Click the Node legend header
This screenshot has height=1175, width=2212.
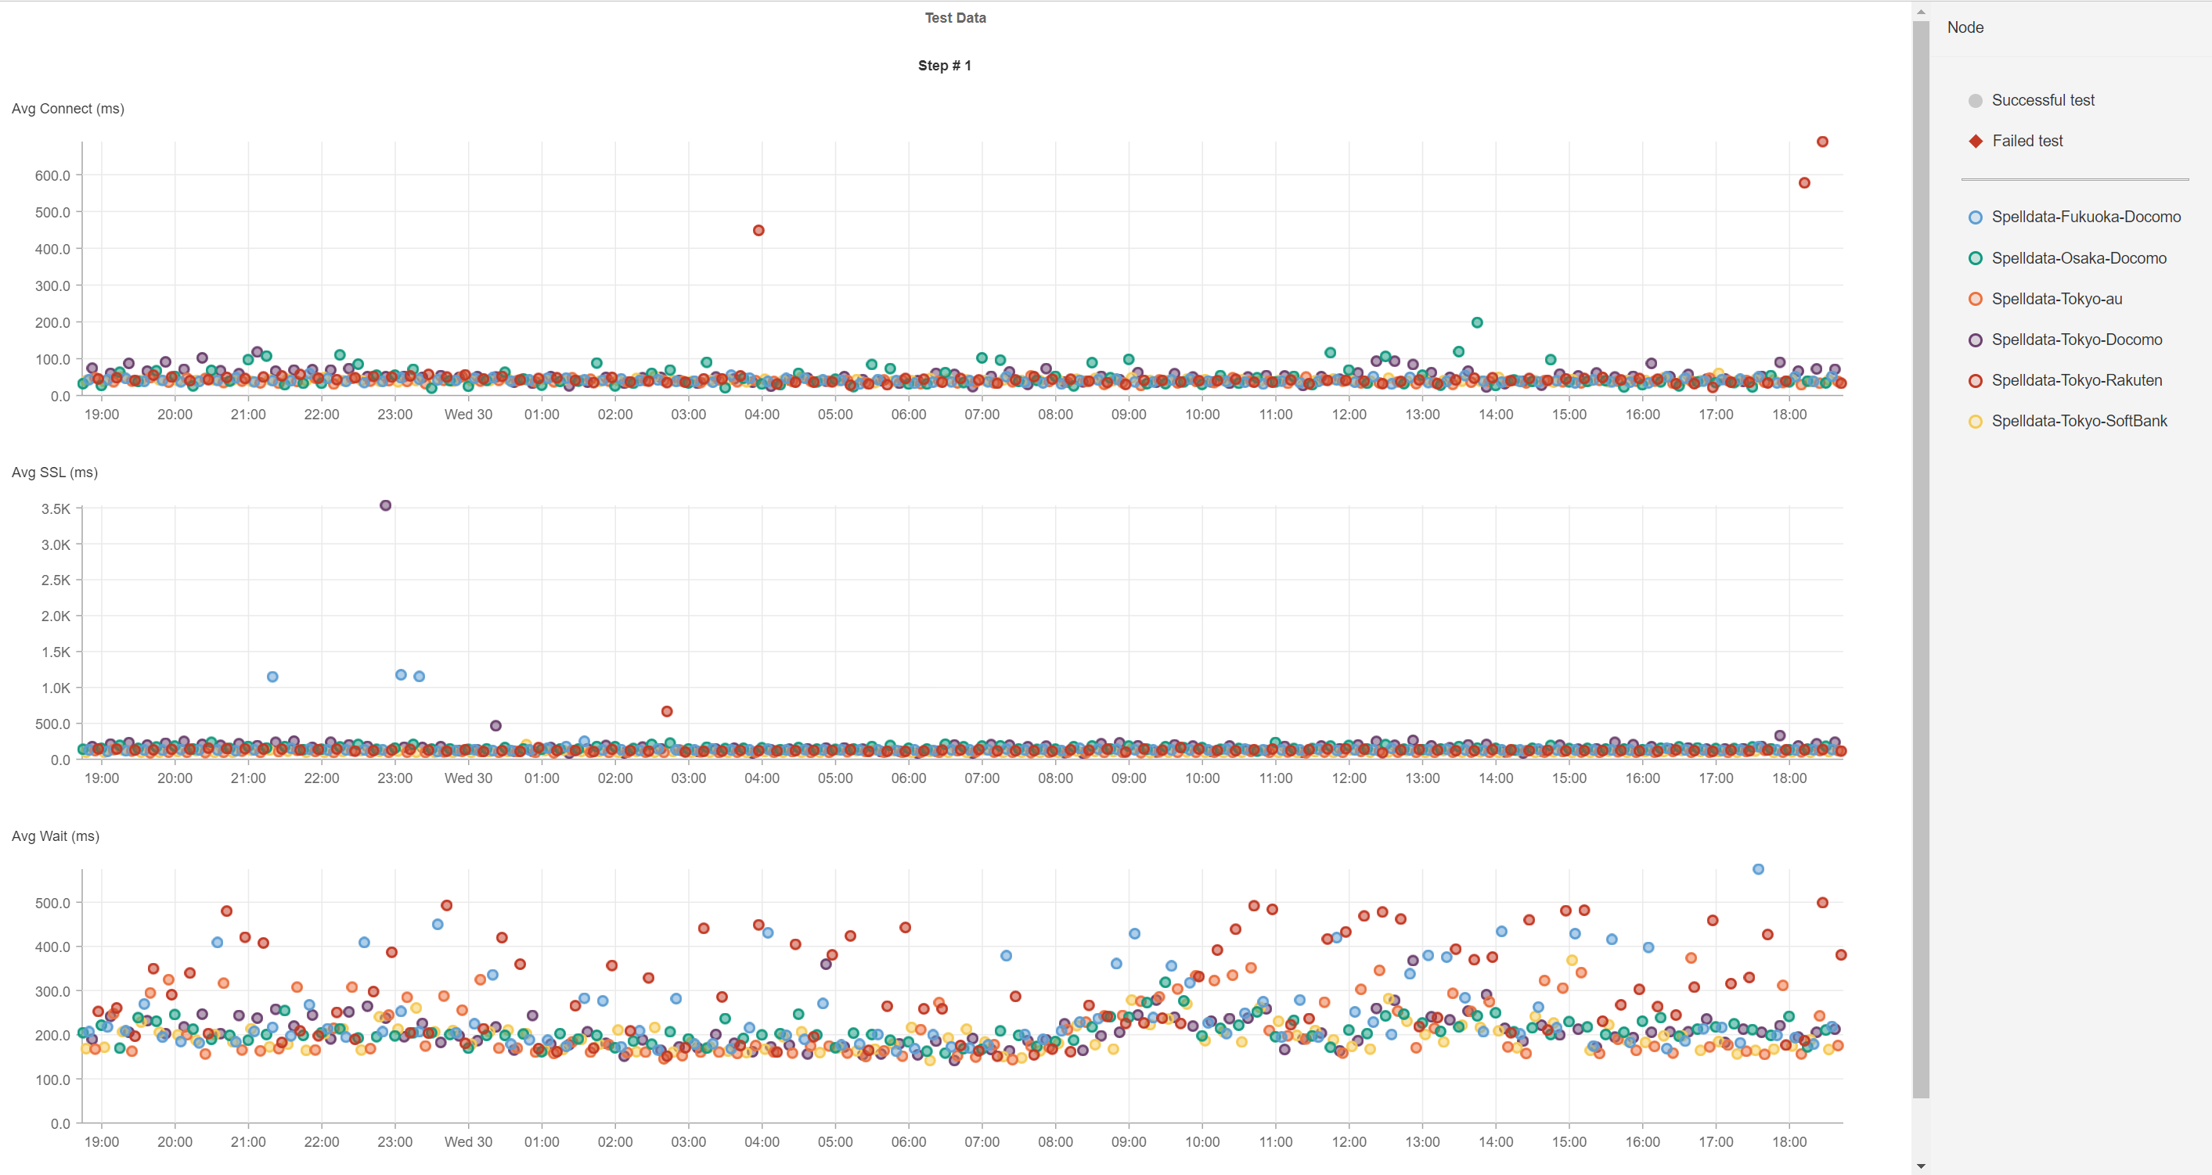1965,27
